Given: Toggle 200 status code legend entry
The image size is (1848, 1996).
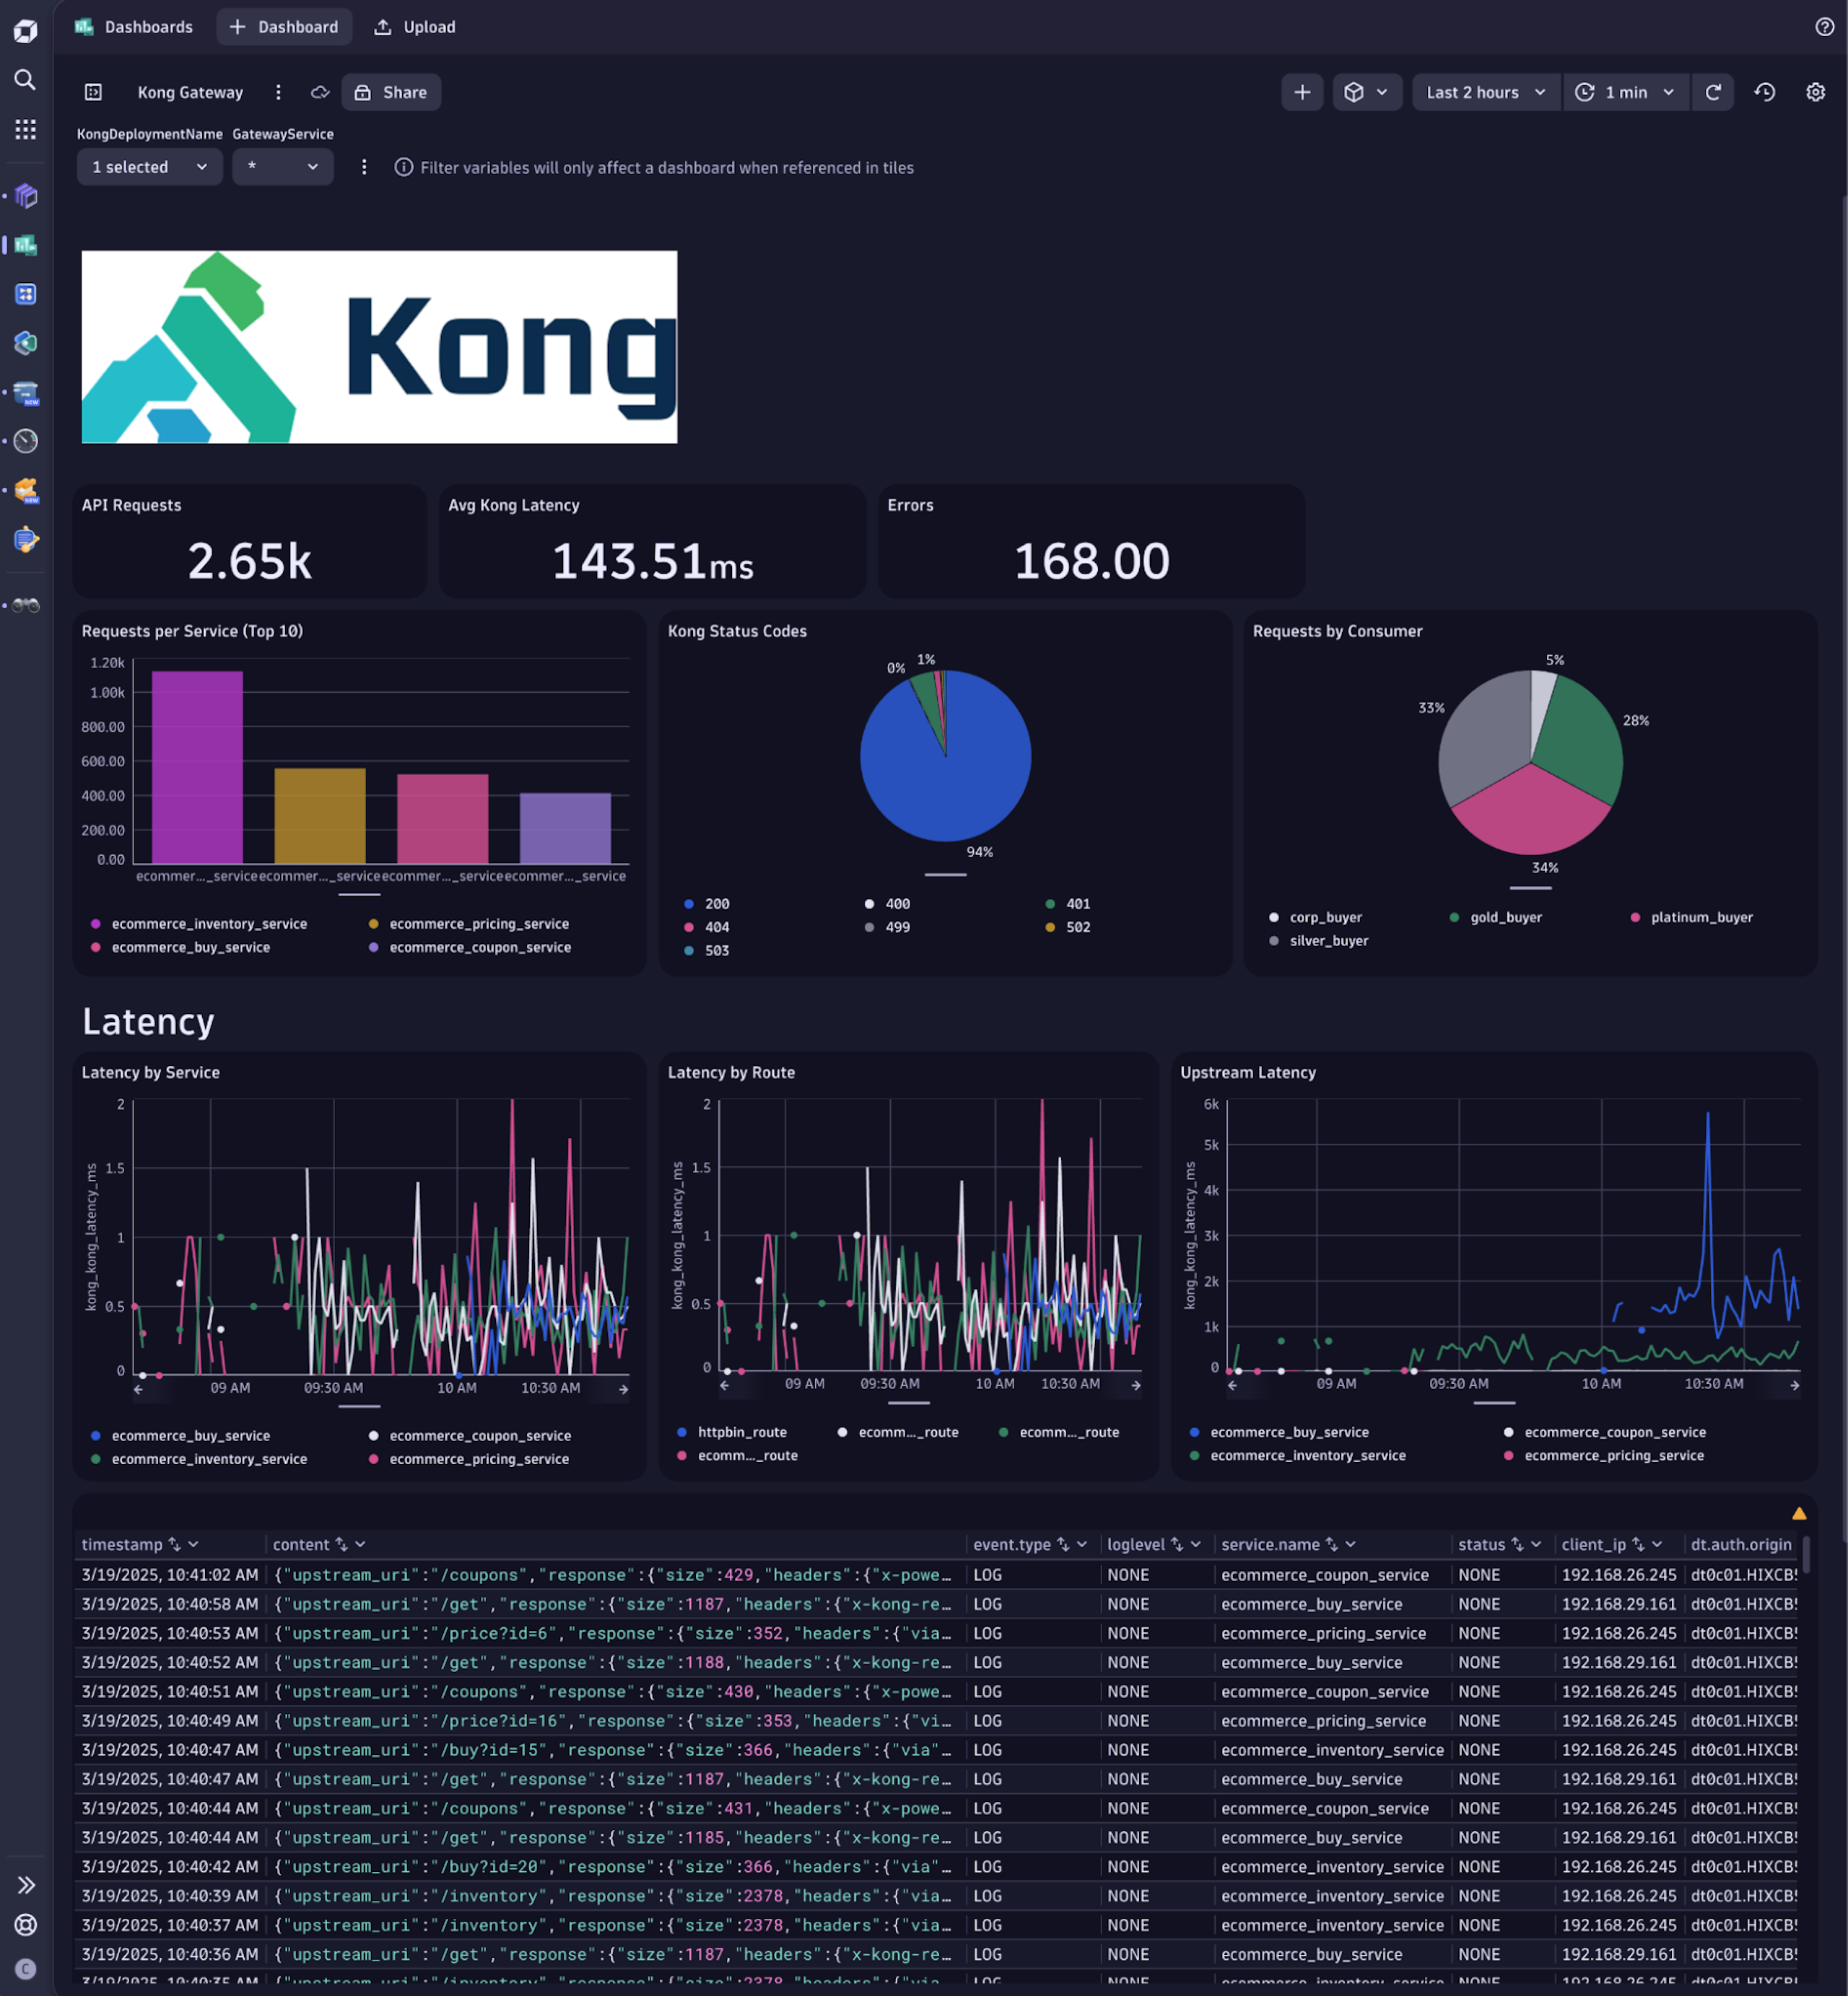Looking at the screenshot, I should 716,903.
